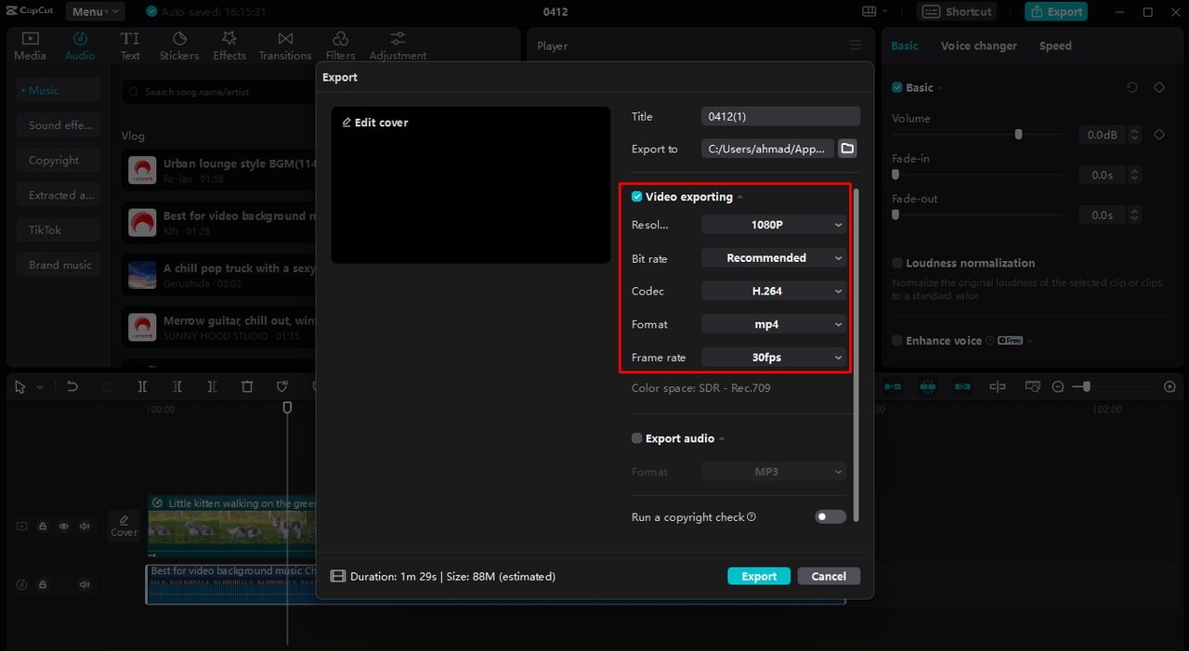This screenshot has height=651, width=1189.
Task: Expand the cursor tool dropdown arrow
Action: click(x=40, y=387)
